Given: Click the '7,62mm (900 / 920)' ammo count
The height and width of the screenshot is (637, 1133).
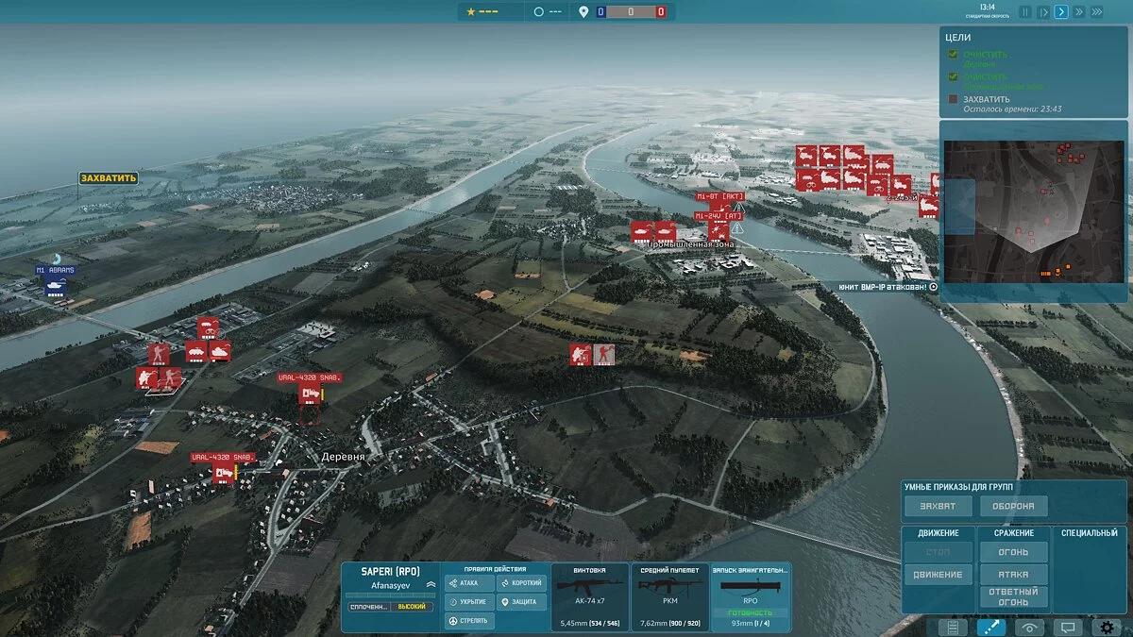Looking at the screenshot, I should [x=670, y=624].
